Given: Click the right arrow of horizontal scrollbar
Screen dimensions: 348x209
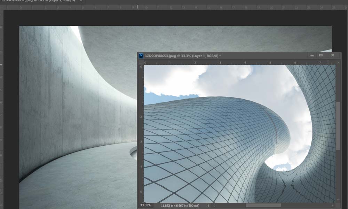Looking at the screenshot, I should click(x=333, y=206).
